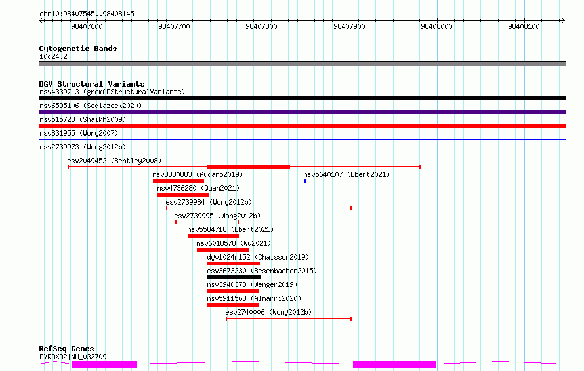Click the red bar under nsv5584718

(213, 236)
